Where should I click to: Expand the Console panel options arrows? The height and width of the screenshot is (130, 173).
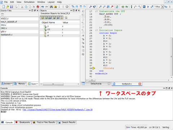coord(164,88)
